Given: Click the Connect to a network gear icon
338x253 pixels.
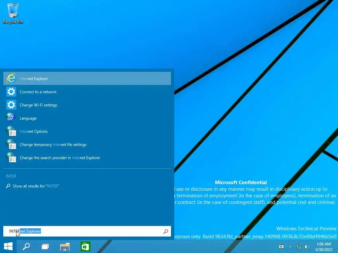Looking at the screenshot, I should [x=11, y=92].
